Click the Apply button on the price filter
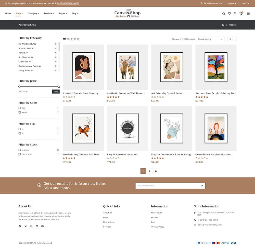 [56, 91]
